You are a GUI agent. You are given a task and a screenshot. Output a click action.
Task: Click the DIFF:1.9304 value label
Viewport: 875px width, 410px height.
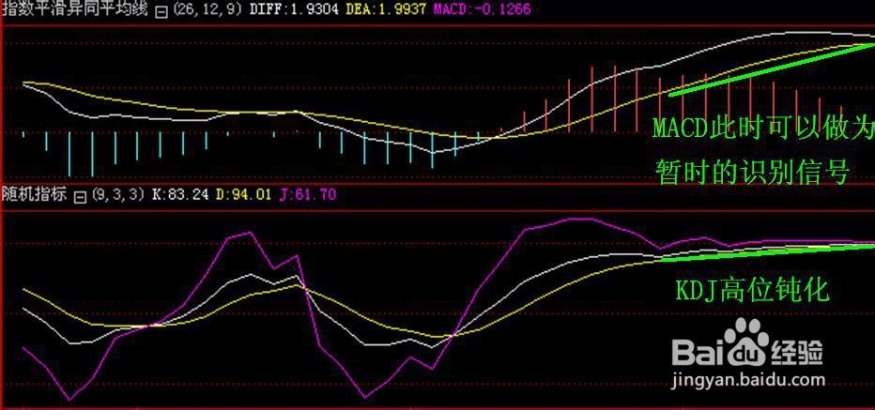tap(294, 10)
